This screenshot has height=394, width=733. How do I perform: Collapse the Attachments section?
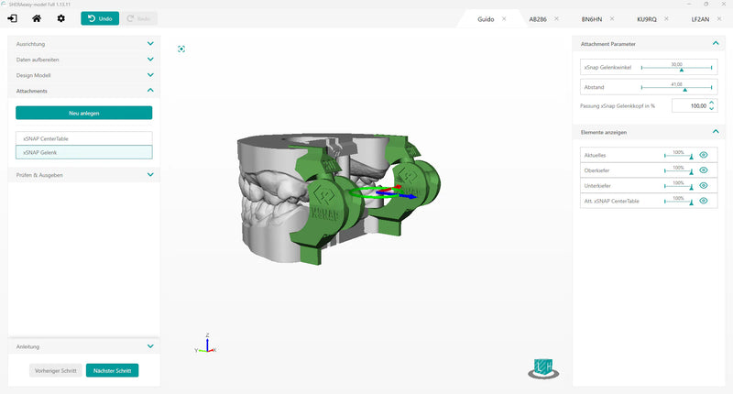pyautogui.click(x=84, y=90)
